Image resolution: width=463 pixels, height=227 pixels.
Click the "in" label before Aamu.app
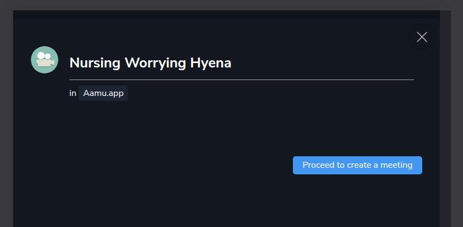coord(73,93)
